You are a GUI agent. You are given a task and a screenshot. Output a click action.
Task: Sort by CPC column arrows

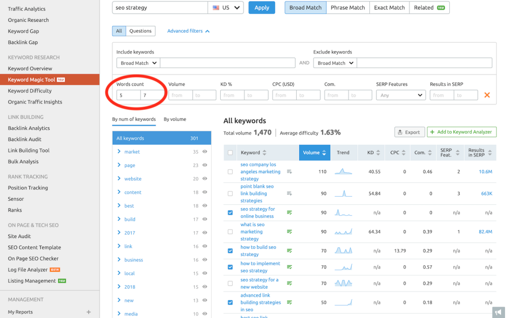point(404,153)
